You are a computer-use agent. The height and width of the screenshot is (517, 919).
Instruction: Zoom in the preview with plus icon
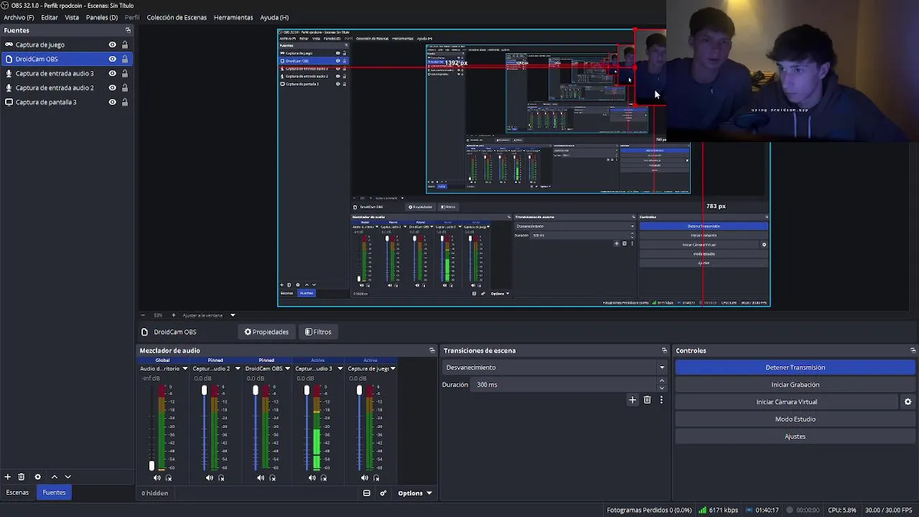point(173,315)
